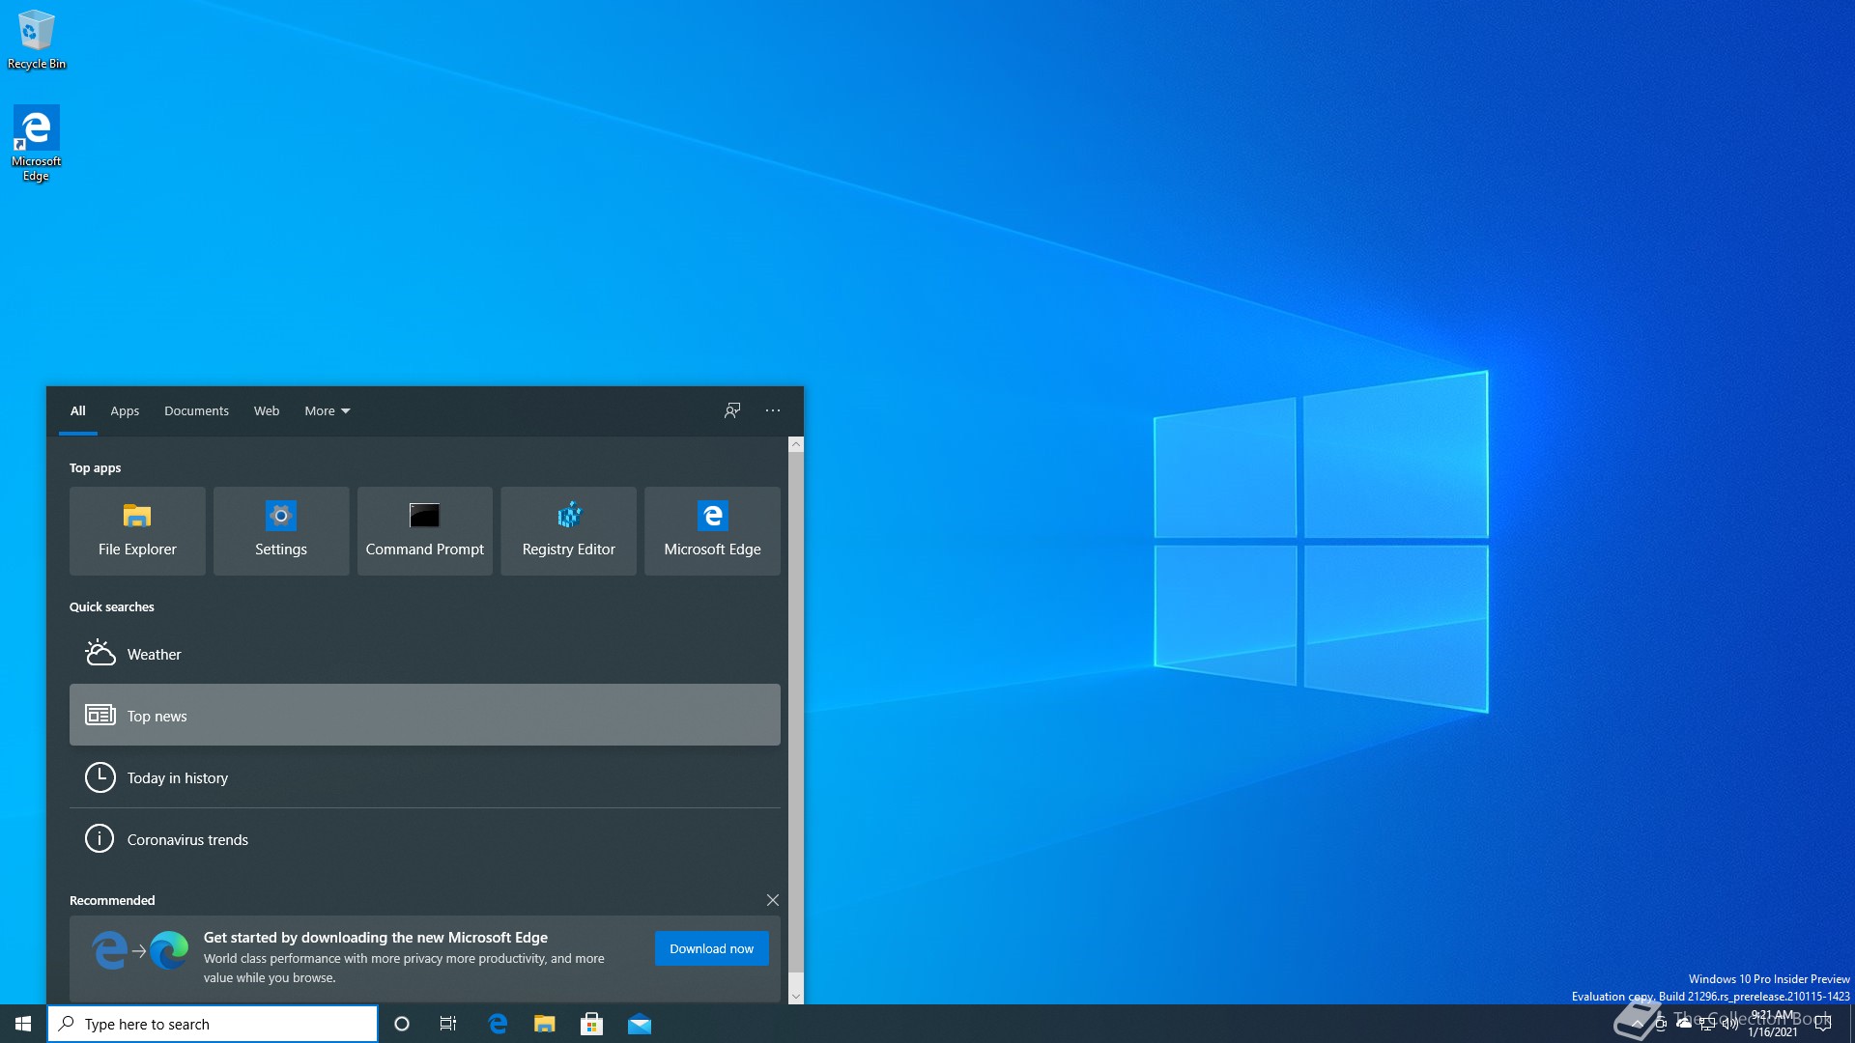Select the Microsoft Edge desktop shortcut
Screen dimensions: 1855x1043
point(36,143)
